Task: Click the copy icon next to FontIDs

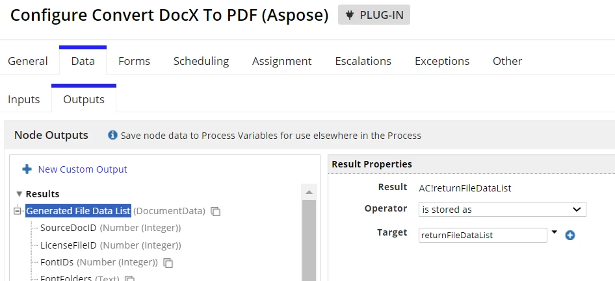Action: click(x=168, y=263)
